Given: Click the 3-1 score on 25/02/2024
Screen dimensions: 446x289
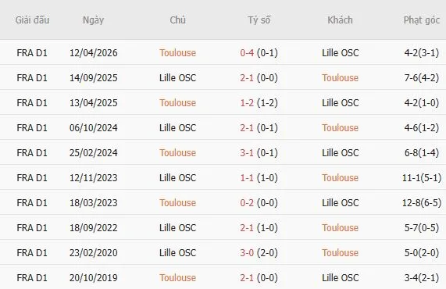Looking at the screenshot, I should click(247, 153).
